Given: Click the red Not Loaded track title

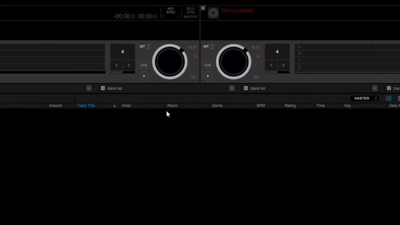Looking at the screenshot, I should (x=237, y=10).
